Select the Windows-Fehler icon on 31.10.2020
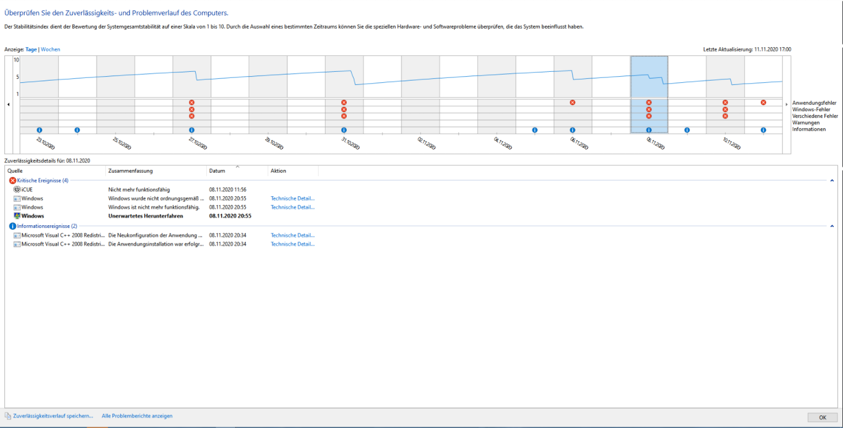843x428 pixels. coord(344,110)
